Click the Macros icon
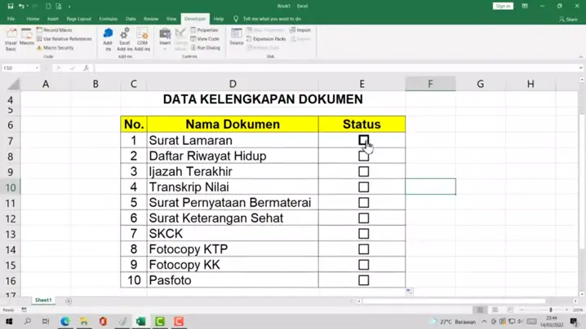 [x=27, y=39]
